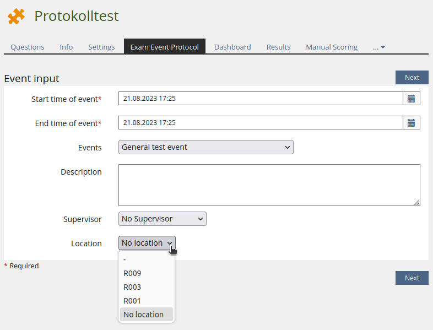433x330 pixels.
Task: Collapse the Location dropdown
Action: 147,243
